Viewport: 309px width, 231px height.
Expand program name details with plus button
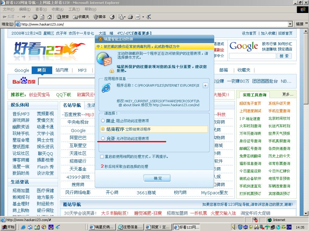[205, 85]
